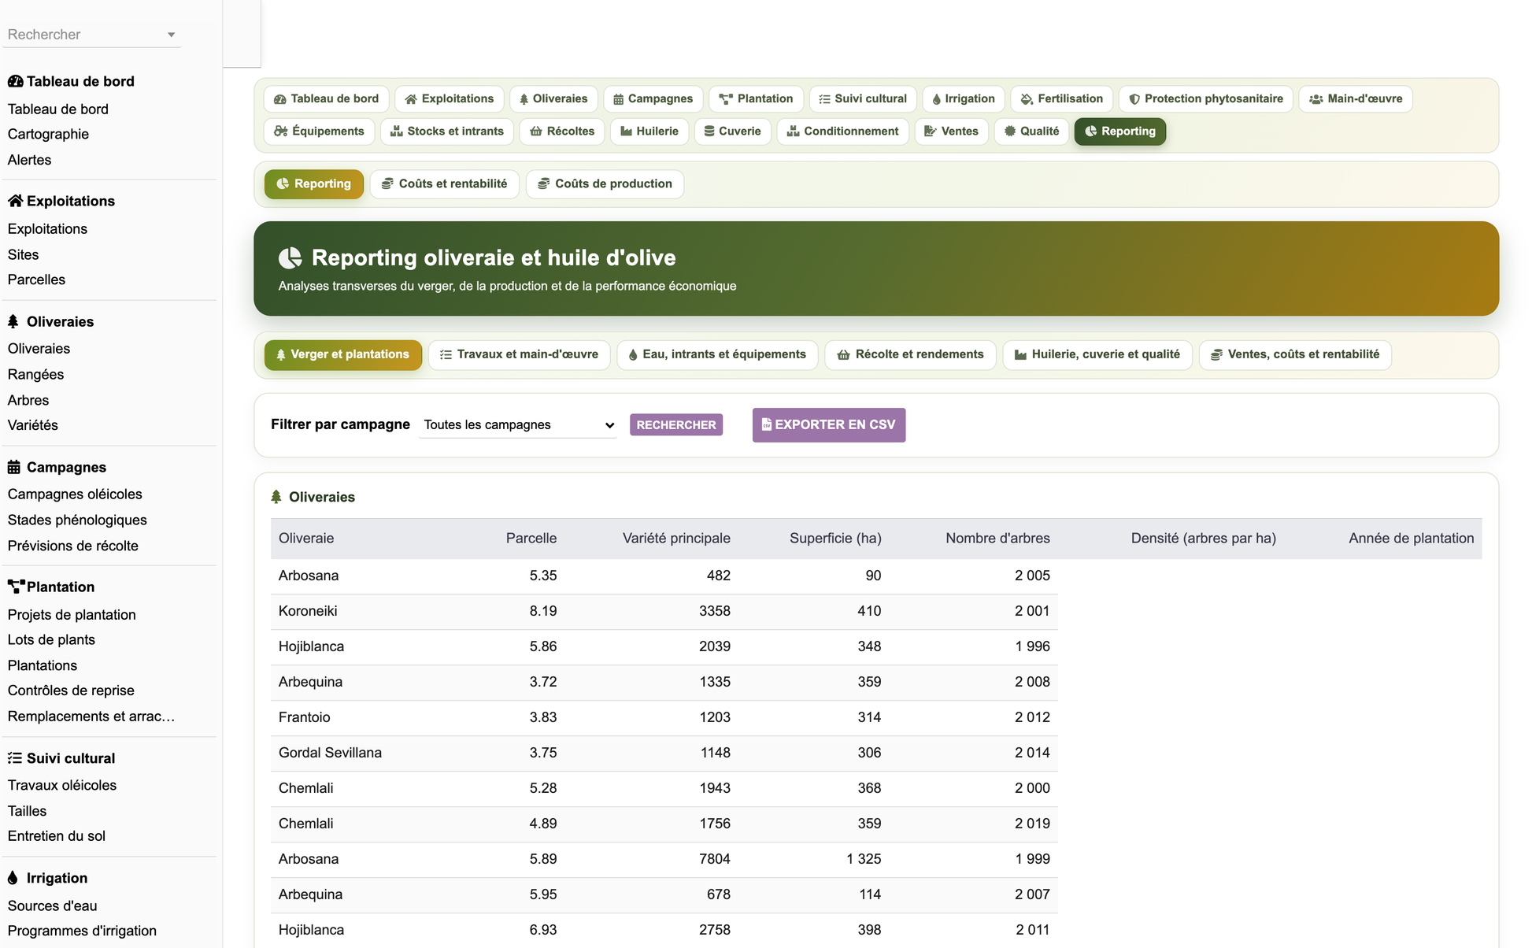The image size is (1532, 948).
Task: Open the Main-d'œuvre top navigation tab
Action: point(1356,98)
